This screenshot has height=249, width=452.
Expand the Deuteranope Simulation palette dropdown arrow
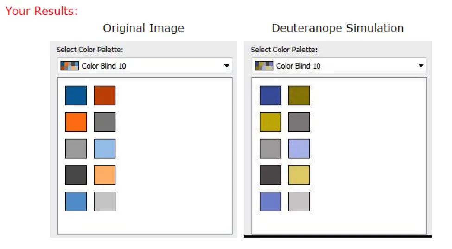point(420,66)
